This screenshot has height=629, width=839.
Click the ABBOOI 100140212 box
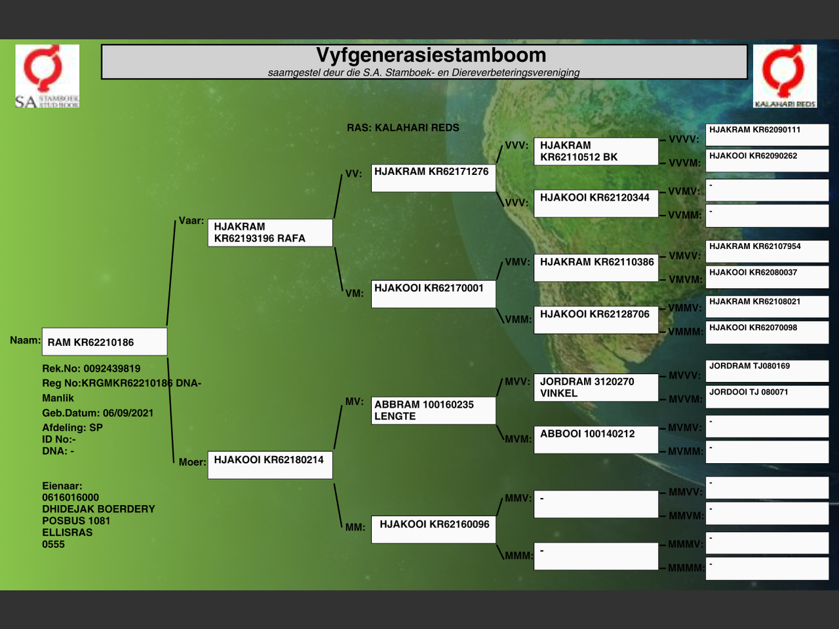point(596,439)
